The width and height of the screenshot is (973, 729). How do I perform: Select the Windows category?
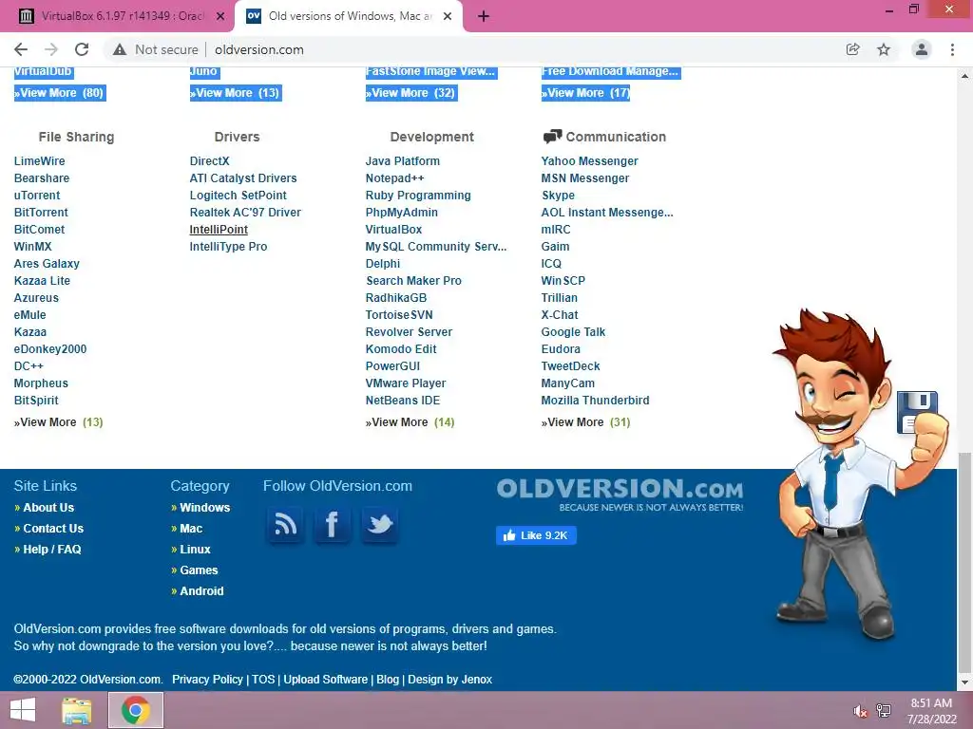tap(205, 508)
